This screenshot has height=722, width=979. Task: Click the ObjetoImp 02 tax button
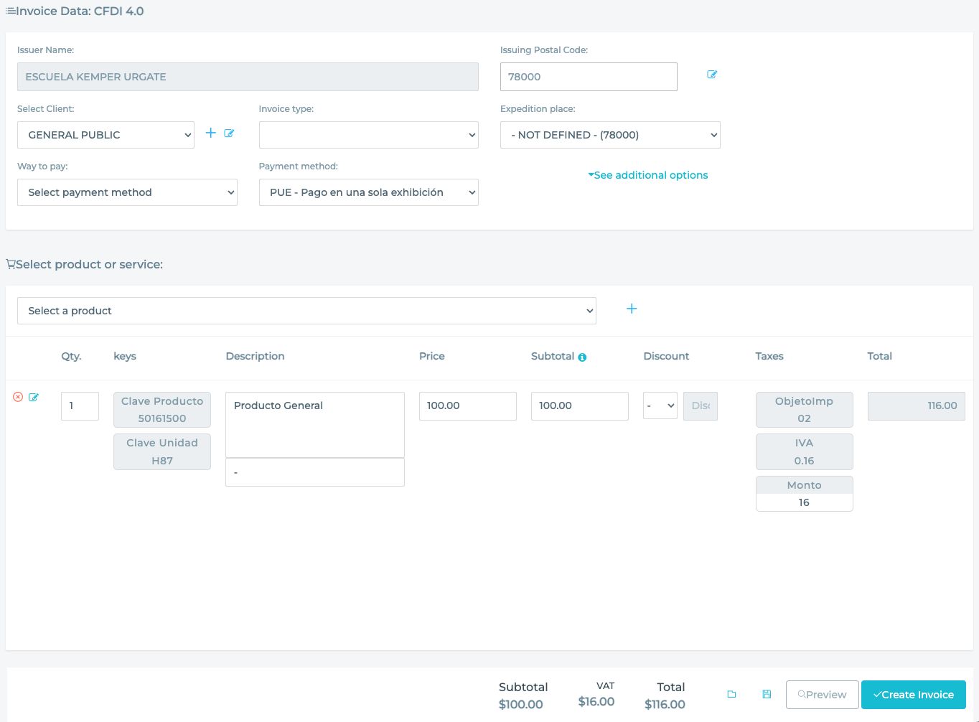point(805,410)
